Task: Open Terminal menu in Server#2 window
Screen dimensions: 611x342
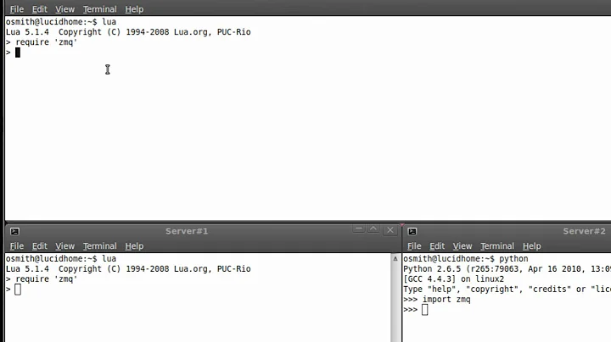Action: click(x=497, y=246)
